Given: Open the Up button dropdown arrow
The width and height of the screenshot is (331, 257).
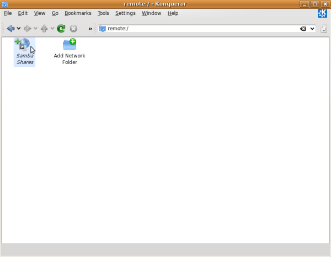Looking at the screenshot, I should pyautogui.click(x=52, y=29).
